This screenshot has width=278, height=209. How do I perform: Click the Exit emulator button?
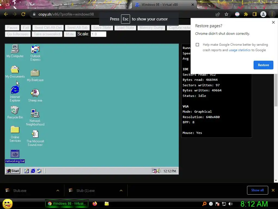click(x=26, y=28)
